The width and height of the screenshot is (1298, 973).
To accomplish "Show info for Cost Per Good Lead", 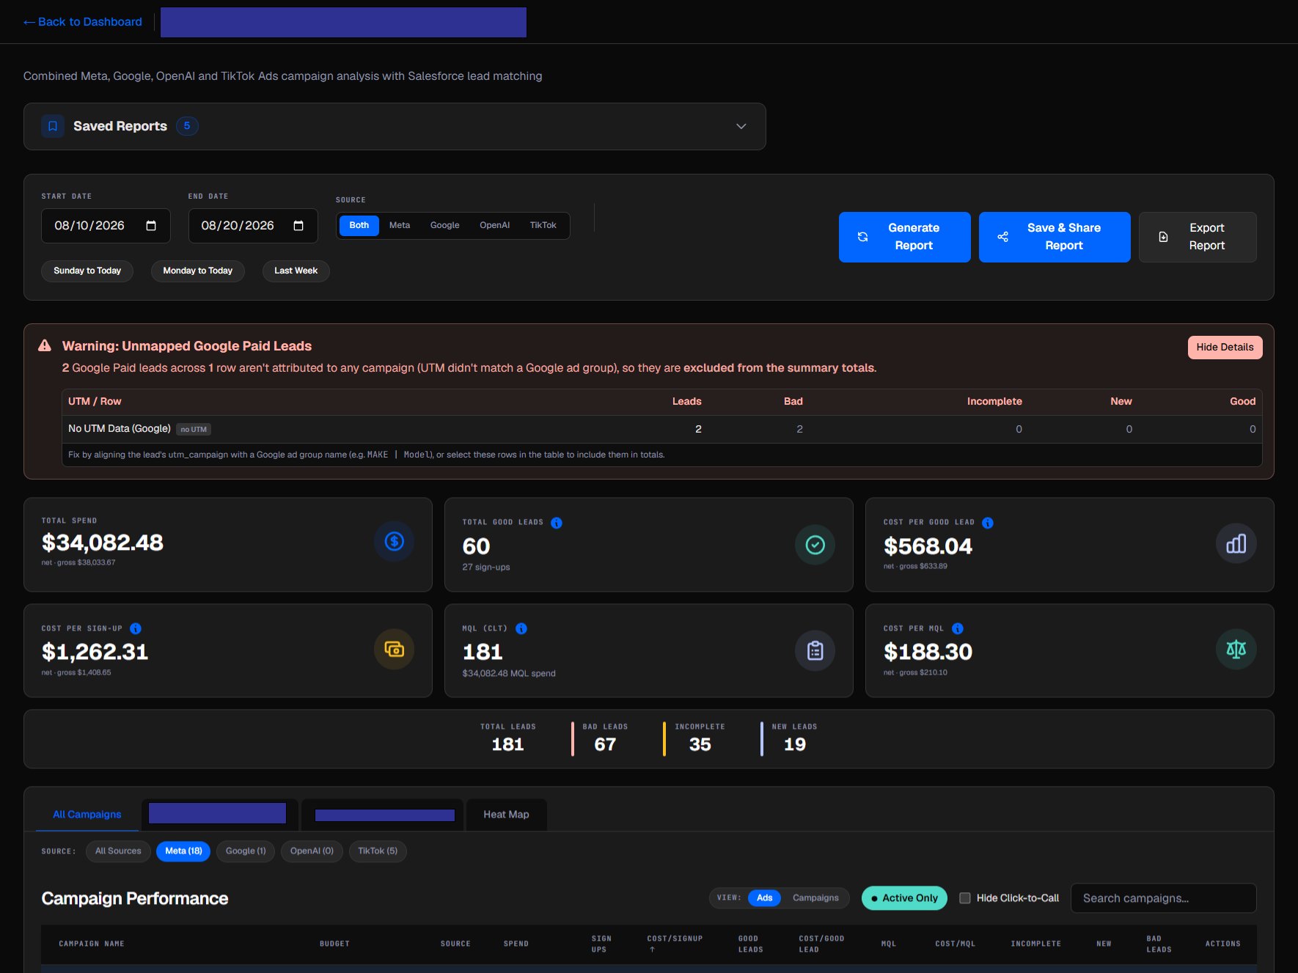I will tap(988, 523).
